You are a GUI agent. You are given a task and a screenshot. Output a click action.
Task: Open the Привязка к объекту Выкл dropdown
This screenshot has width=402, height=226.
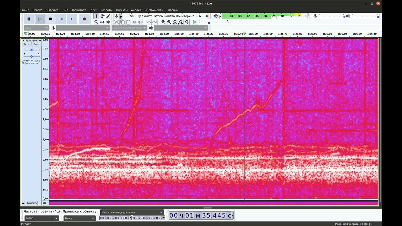pos(79,218)
